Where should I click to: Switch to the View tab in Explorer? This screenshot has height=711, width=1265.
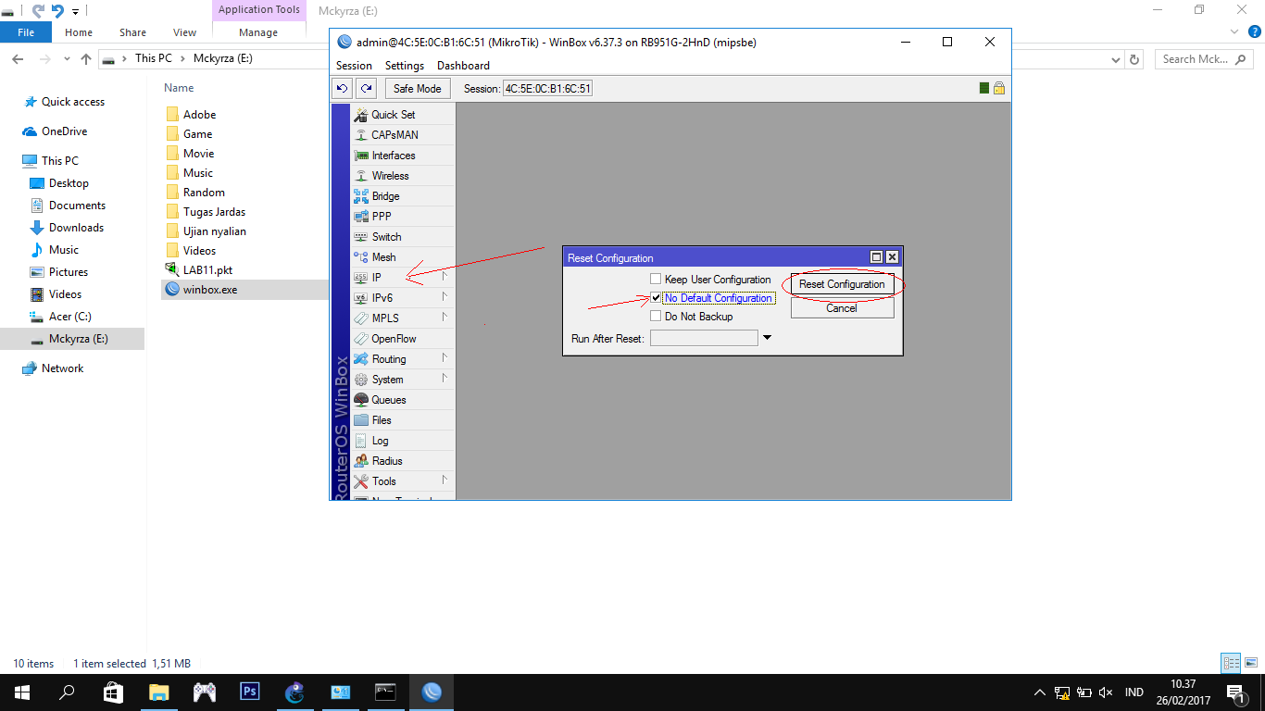[183, 31]
